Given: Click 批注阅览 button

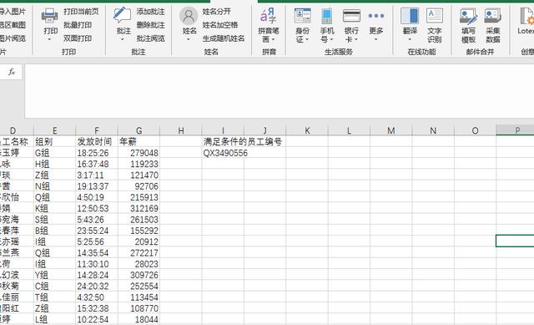Looking at the screenshot, I should pos(150,38).
